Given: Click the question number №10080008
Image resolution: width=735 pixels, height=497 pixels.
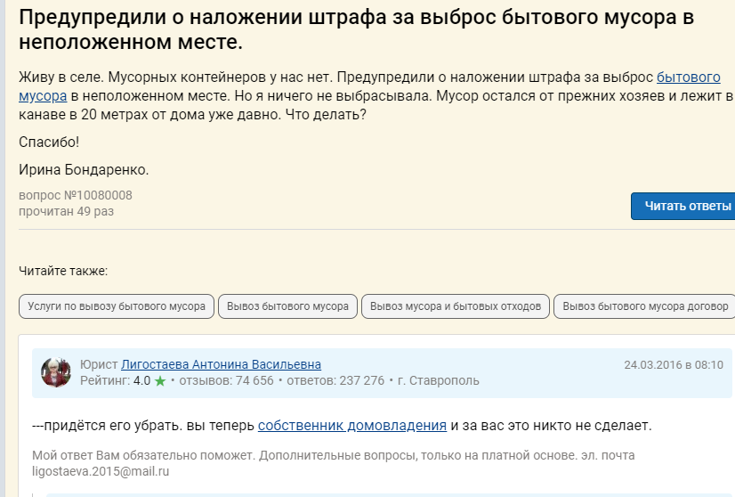Looking at the screenshot, I should click(x=76, y=195).
